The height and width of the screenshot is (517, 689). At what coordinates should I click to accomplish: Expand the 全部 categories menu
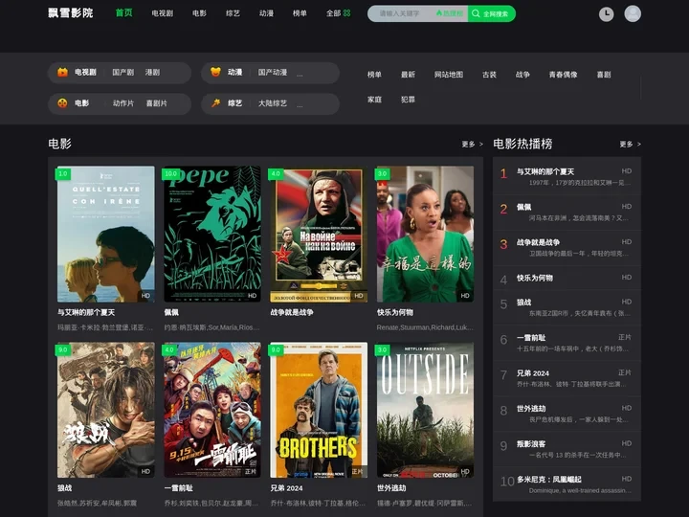tap(338, 13)
